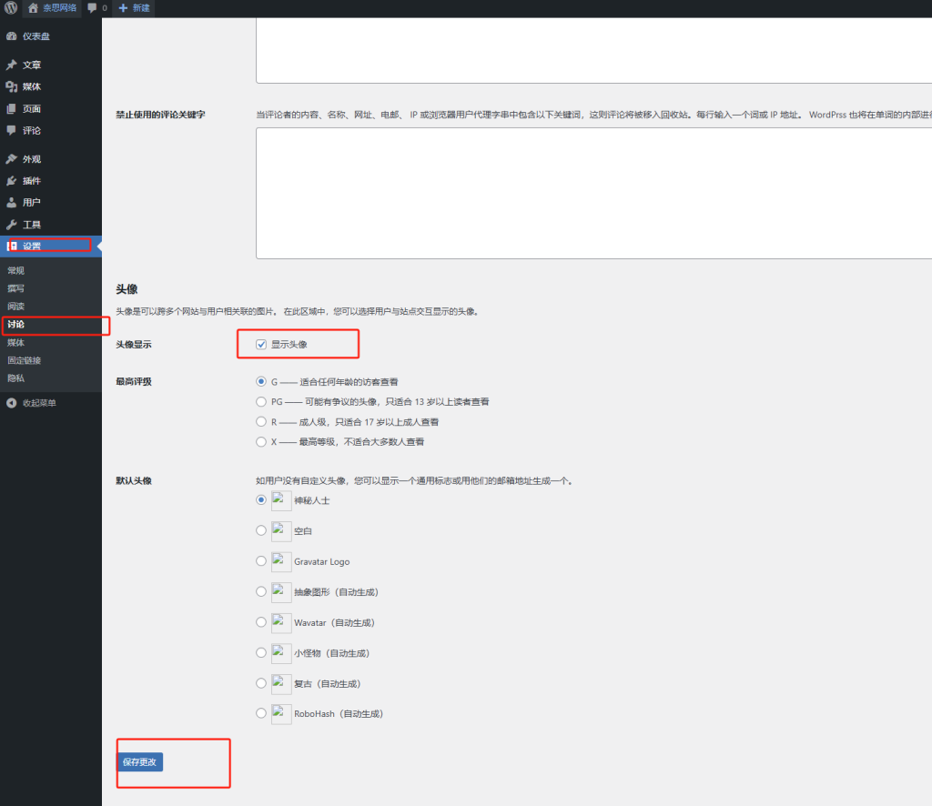The height and width of the screenshot is (806, 932).
Task: Click the WordPress logo icon
Action: click(x=9, y=8)
